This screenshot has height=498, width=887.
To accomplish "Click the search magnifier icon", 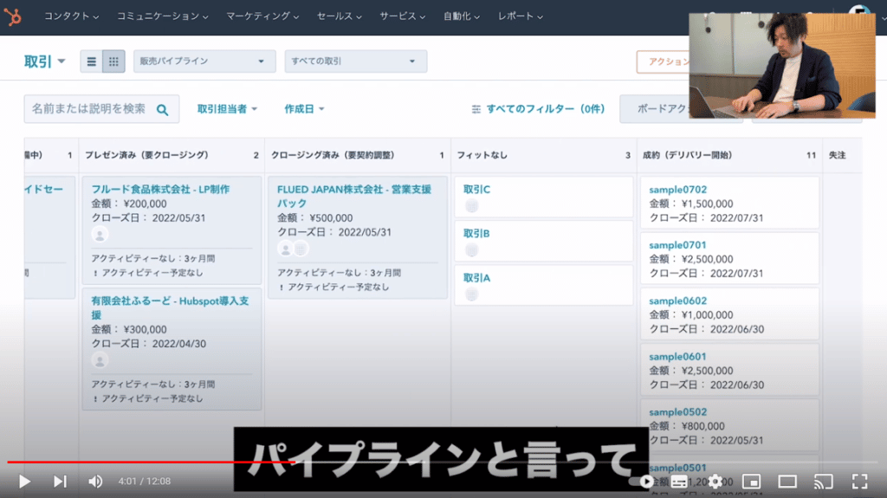I will 162,110.
